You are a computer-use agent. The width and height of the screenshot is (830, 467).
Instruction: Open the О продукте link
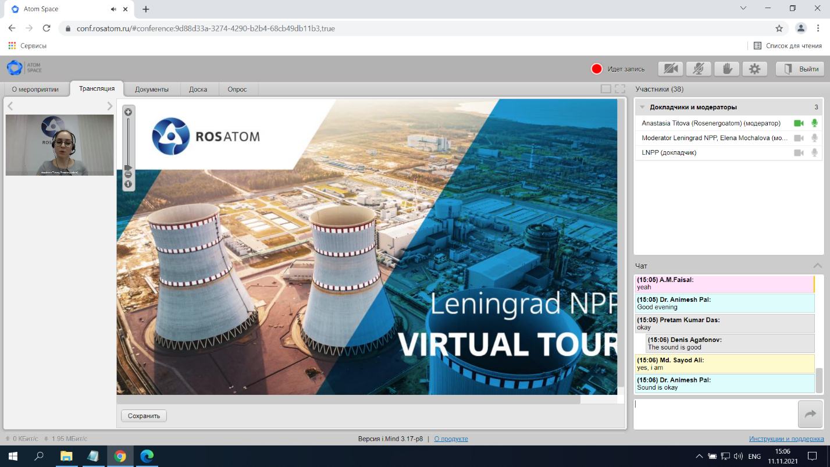(451, 439)
